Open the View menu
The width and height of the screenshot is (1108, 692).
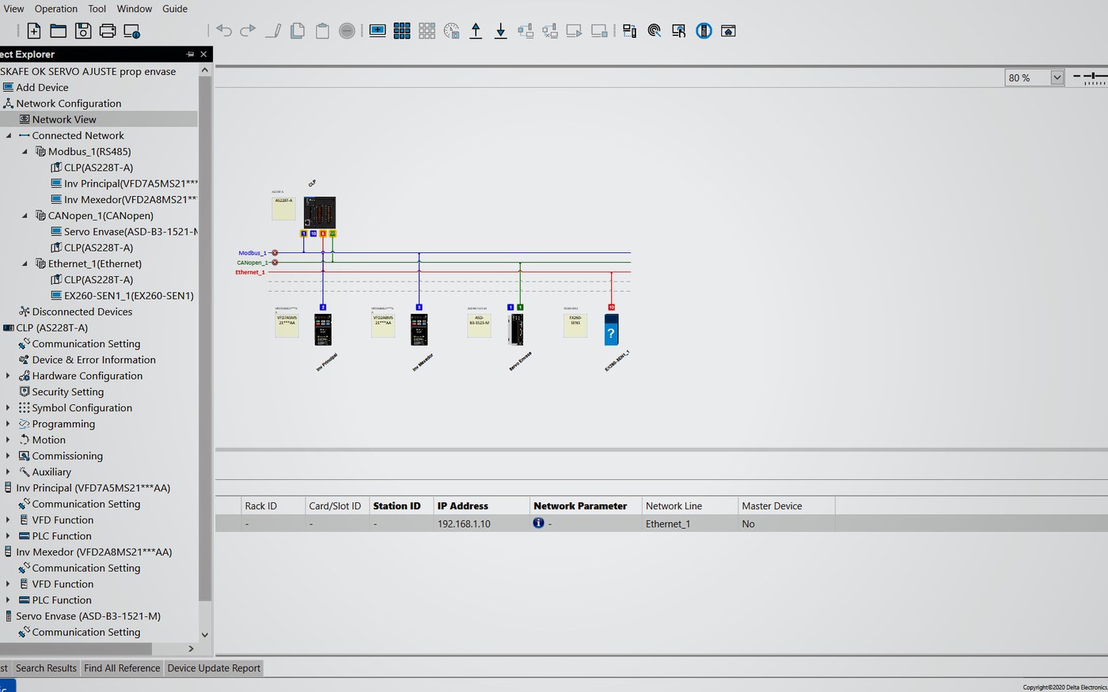coord(13,9)
